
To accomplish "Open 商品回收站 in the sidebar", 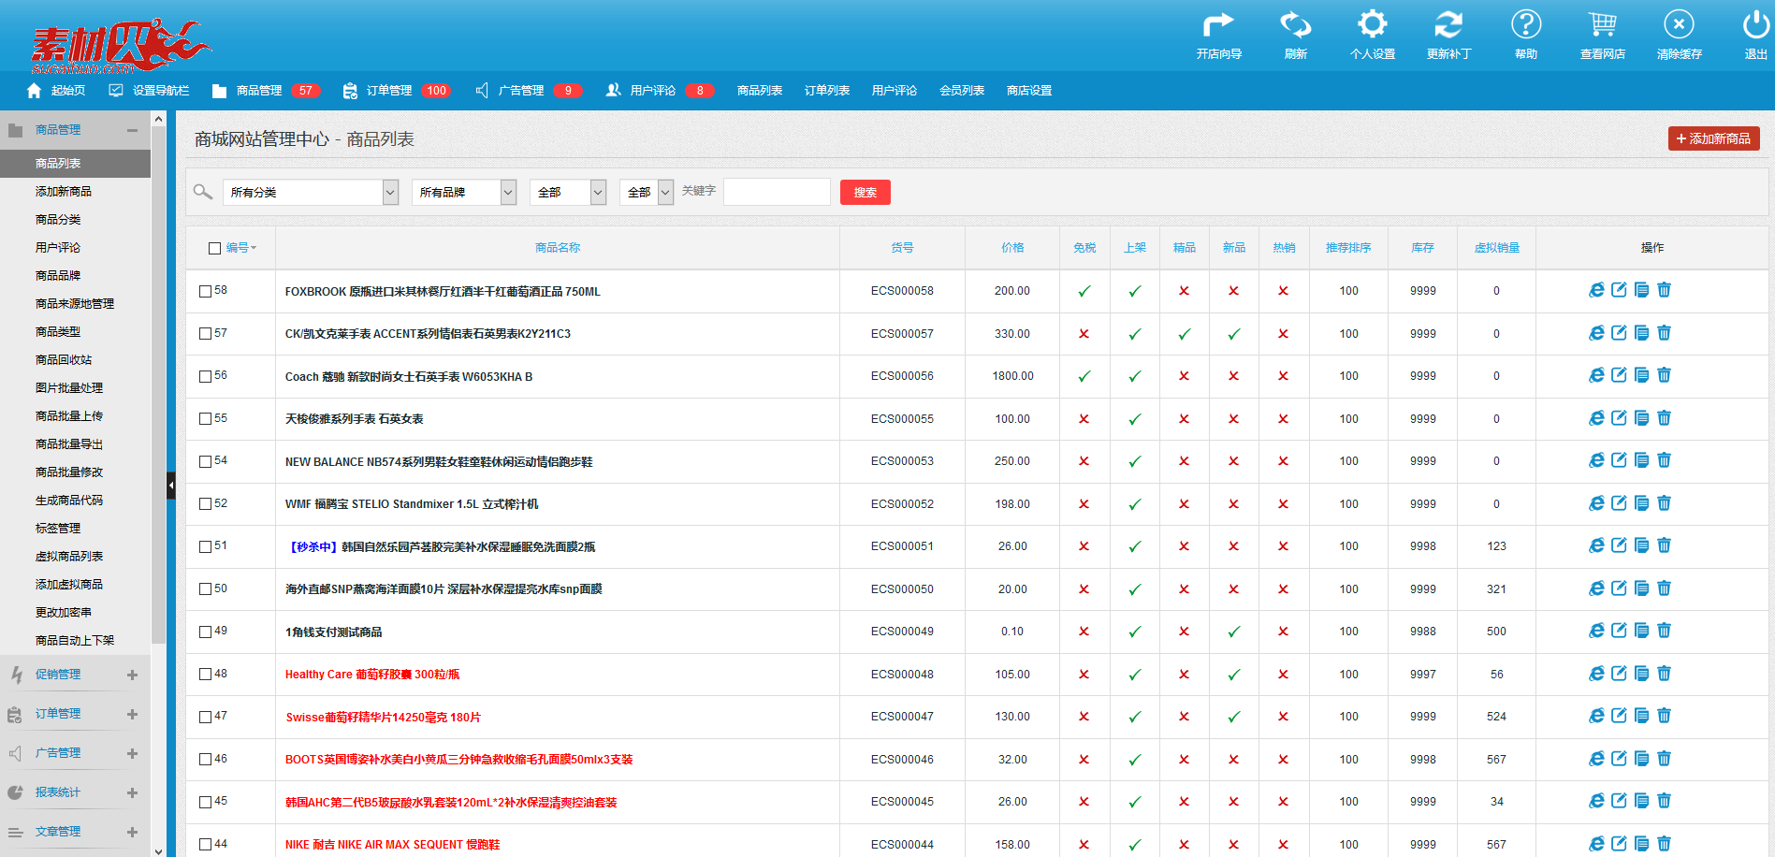I will 64,360.
